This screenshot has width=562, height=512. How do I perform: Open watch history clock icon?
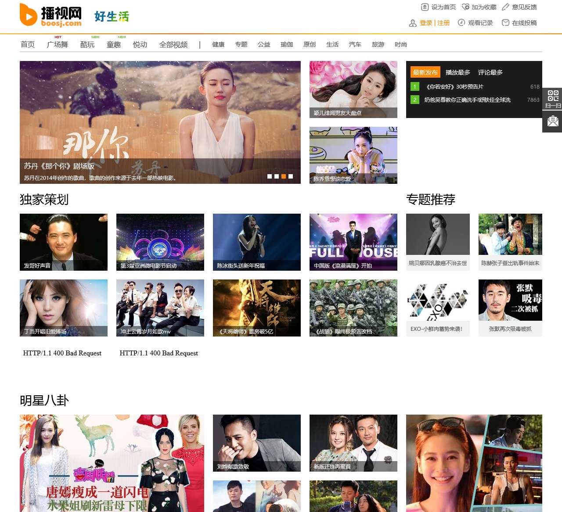pos(461,23)
